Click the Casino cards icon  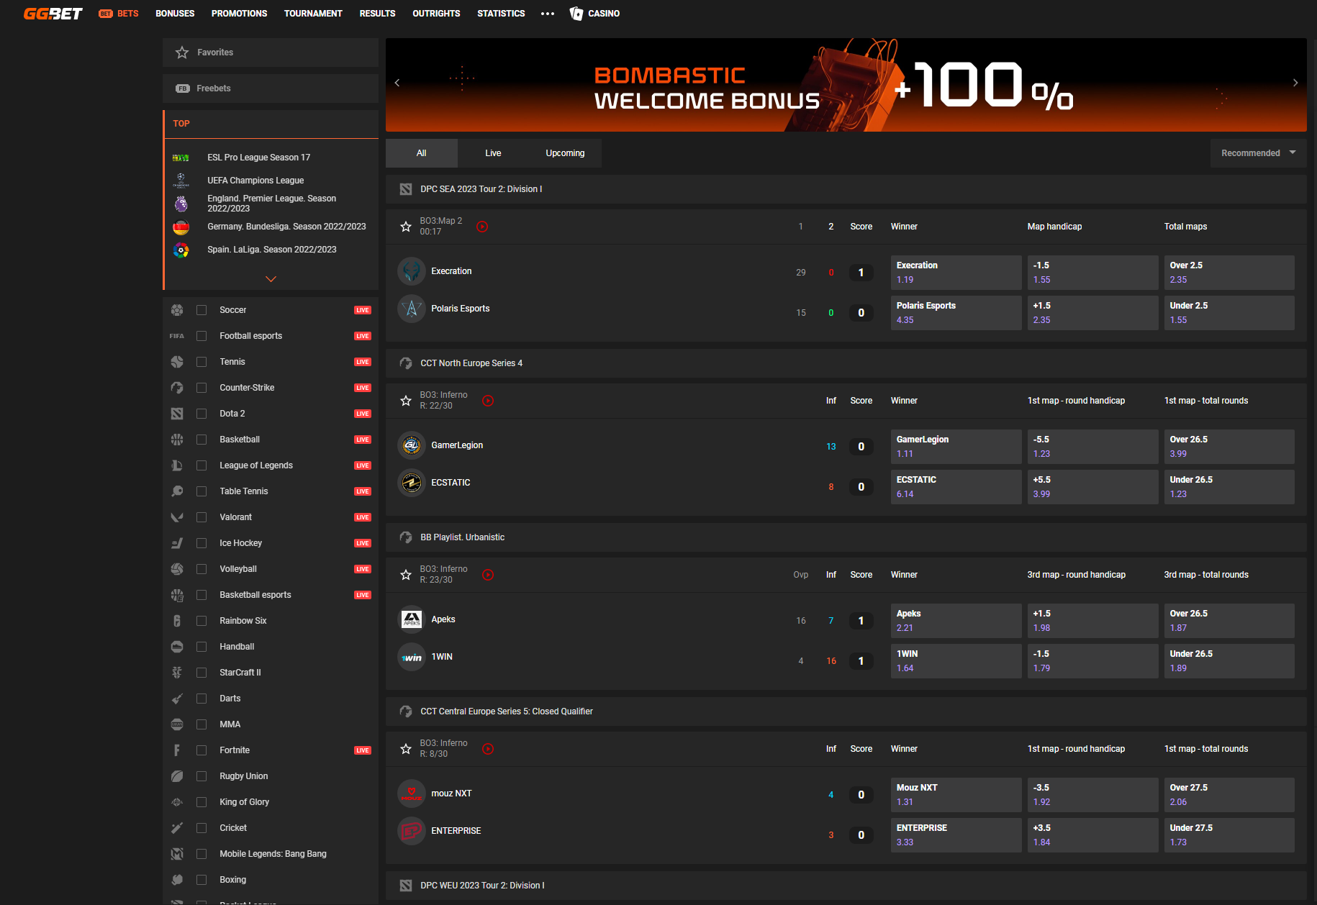pyautogui.click(x=576, y=14)
